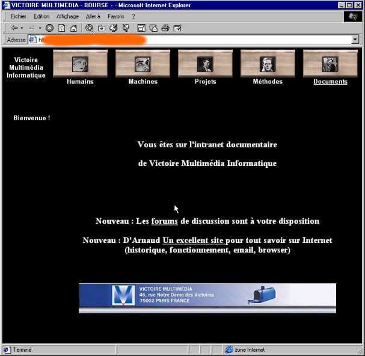The image size is (365, 356).
Task: Click the V logo in the banner
Action: click(123, 295)
